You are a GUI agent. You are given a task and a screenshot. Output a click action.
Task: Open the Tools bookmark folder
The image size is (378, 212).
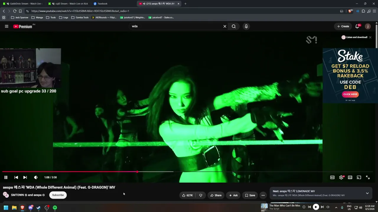51,17
